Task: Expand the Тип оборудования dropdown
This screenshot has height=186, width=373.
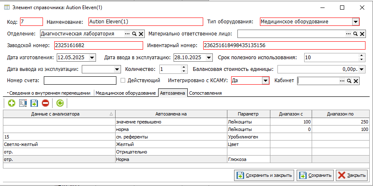Action: (x=355, y=22)
